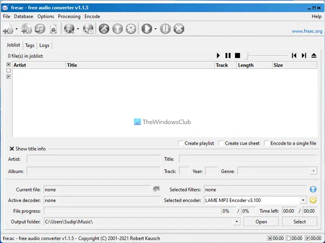Viewport: 325px width, 243px height.
Task: Open general settings wrench icon
Action: (104, 29)
